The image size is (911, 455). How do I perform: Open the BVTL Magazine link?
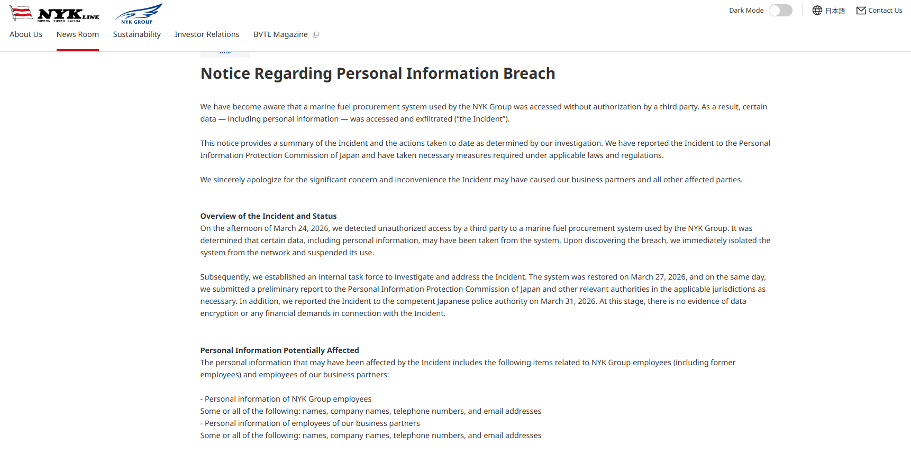[280, 34]
